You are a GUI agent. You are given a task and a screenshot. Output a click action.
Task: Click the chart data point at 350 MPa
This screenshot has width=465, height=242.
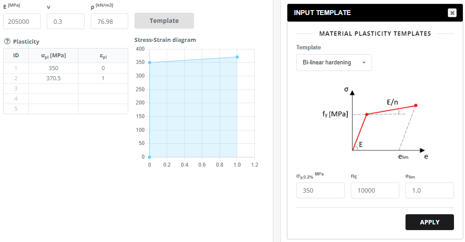click(x=149, y=63)
